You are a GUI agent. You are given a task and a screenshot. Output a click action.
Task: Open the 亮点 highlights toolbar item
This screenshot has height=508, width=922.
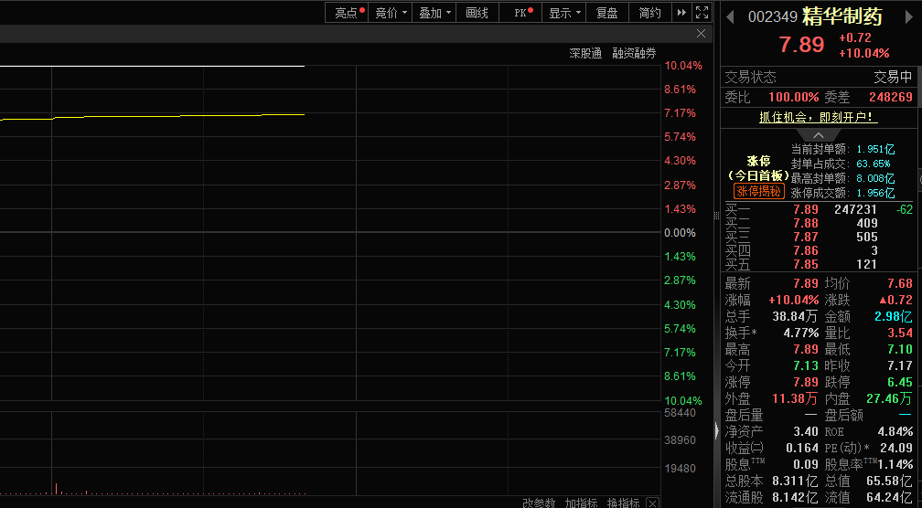(x=347, y=12)
